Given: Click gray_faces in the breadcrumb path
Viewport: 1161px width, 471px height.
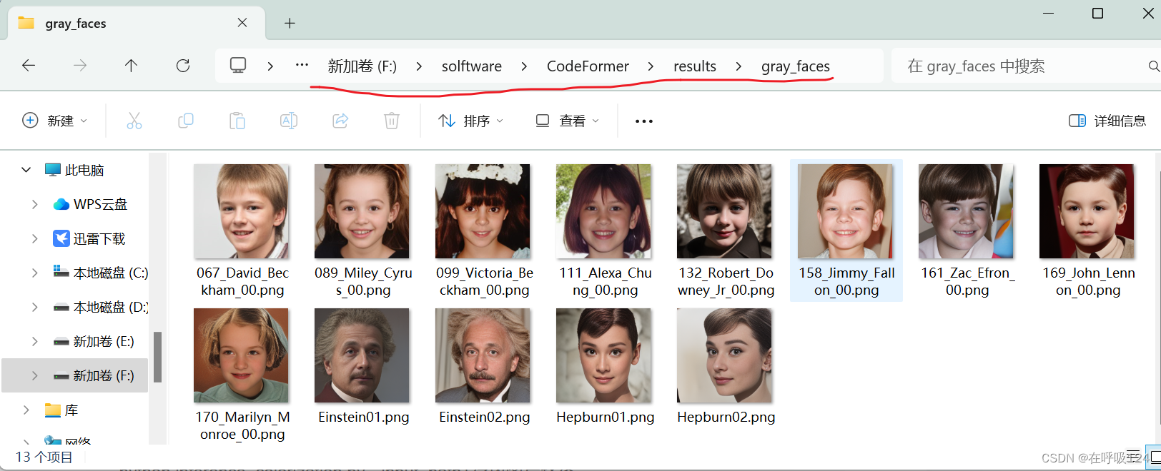Looking at the screenshot, I should (x=796, y=66).
